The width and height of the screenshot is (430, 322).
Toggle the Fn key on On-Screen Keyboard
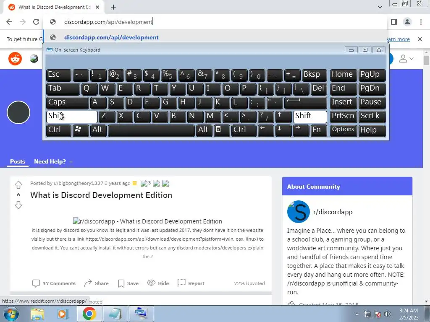[319, 130]
